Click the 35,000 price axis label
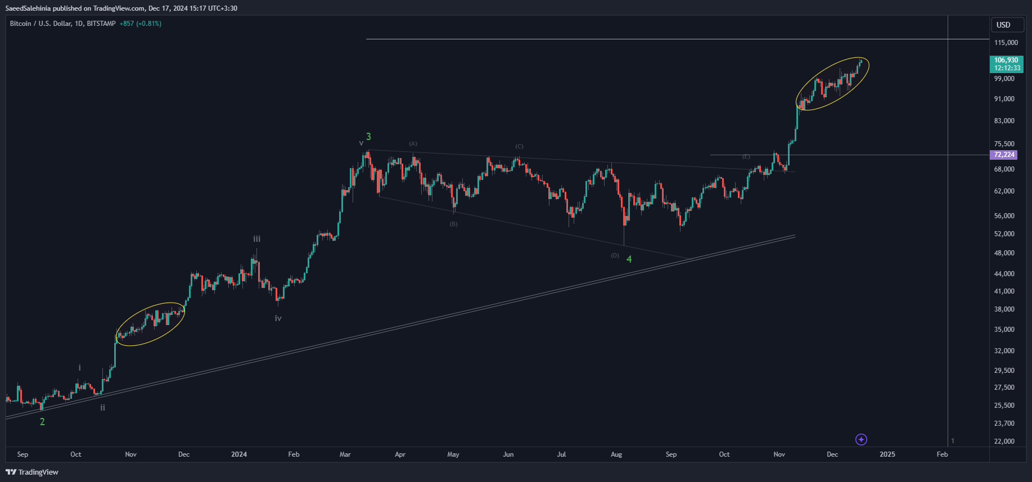This screenshot has height=482, width=1032. (1004, 330)
